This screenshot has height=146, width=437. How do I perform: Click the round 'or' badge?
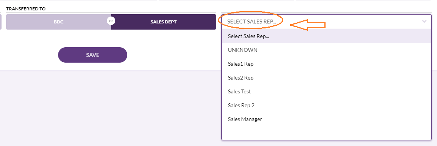111,21
